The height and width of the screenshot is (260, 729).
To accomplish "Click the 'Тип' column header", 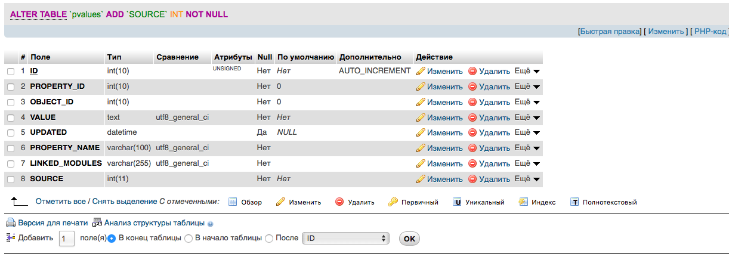I will (114, 57).
